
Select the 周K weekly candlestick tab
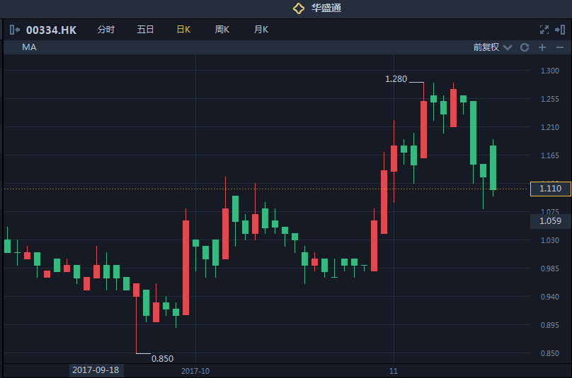click(222, 30)
